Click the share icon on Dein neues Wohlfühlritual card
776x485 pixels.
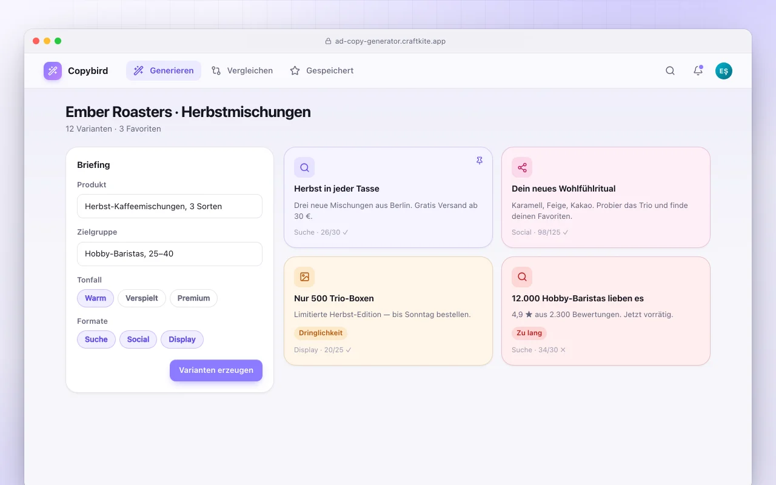(522, 167)
